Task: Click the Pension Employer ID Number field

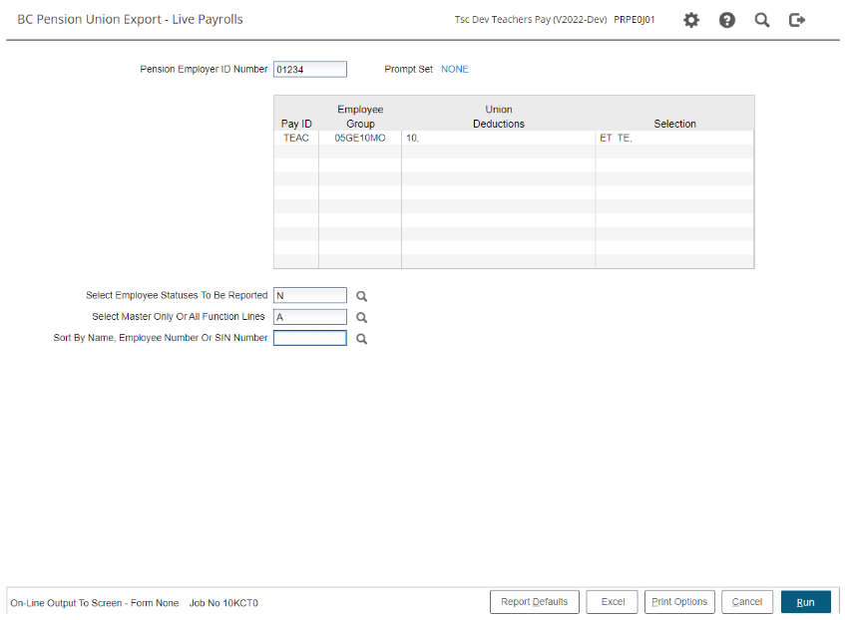Action: [x=309, y=70]
